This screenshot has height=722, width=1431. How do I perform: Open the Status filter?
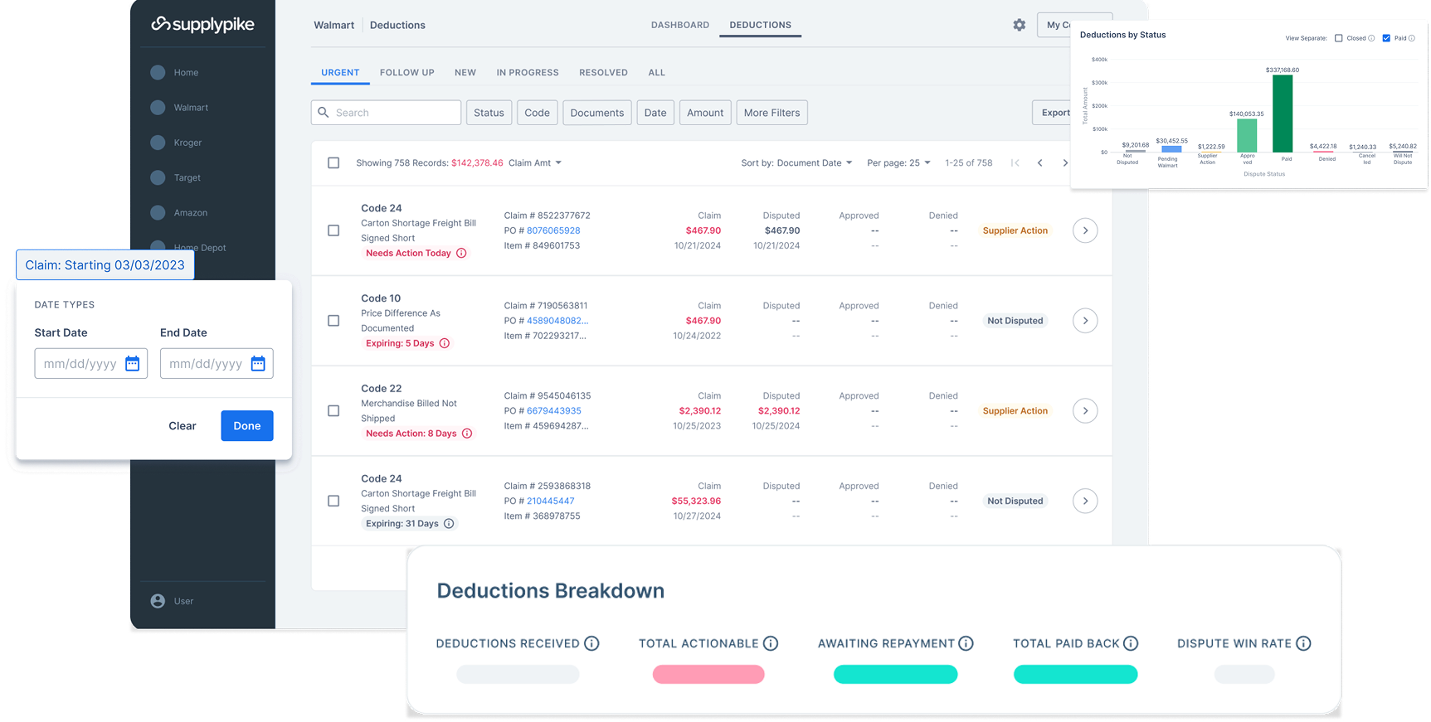pos(489,113)
